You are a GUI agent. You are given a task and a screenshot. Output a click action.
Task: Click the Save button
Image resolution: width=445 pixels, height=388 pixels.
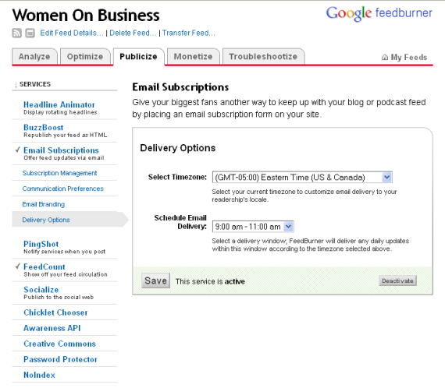tap(156, 280)
